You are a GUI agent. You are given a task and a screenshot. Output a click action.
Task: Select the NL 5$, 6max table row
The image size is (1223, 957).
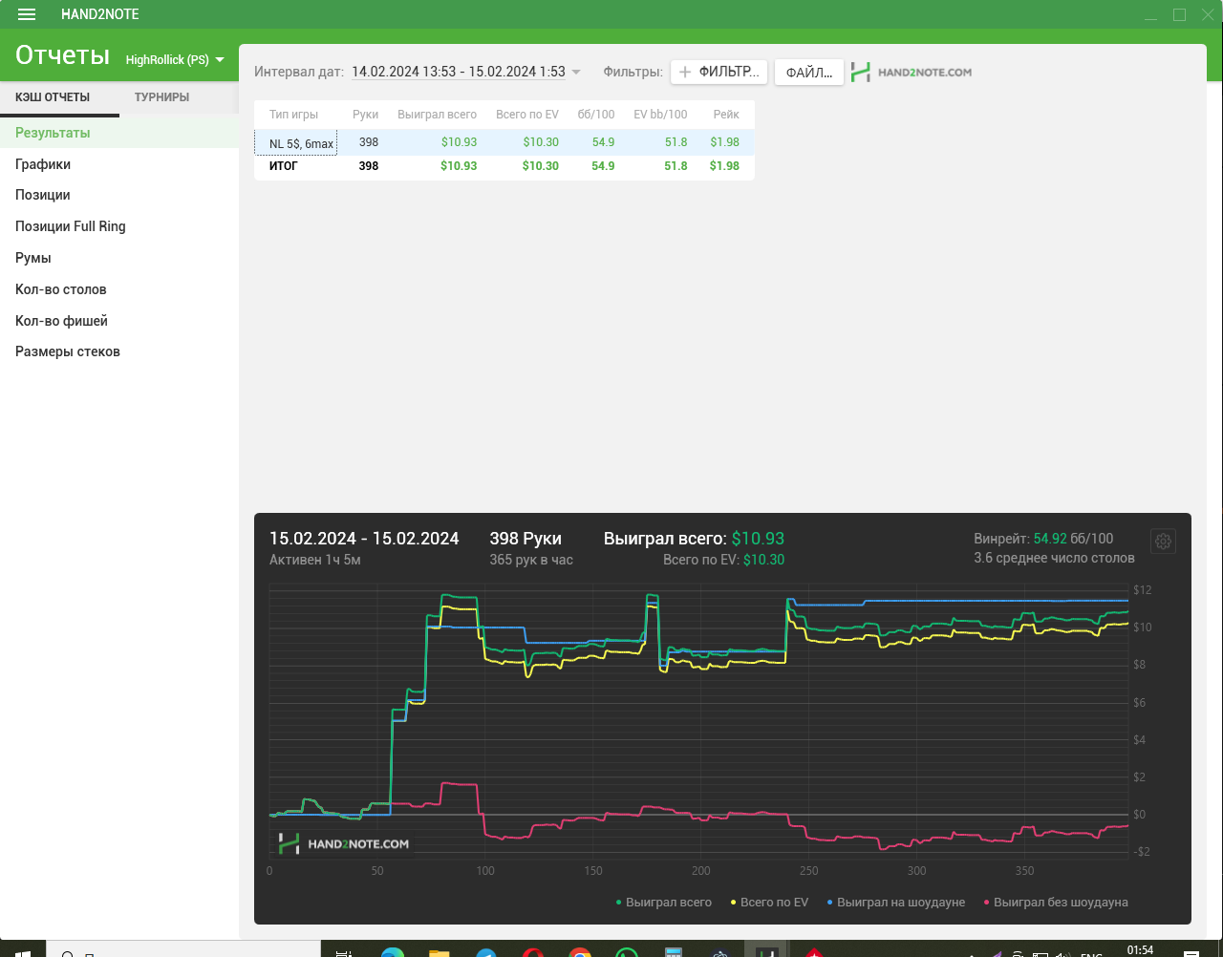(504, 142)
